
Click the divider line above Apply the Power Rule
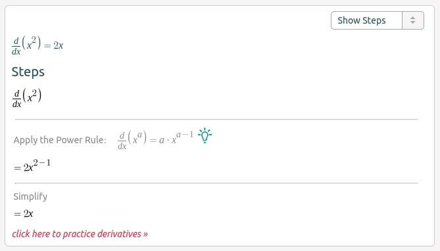click(x=216, y=119)
